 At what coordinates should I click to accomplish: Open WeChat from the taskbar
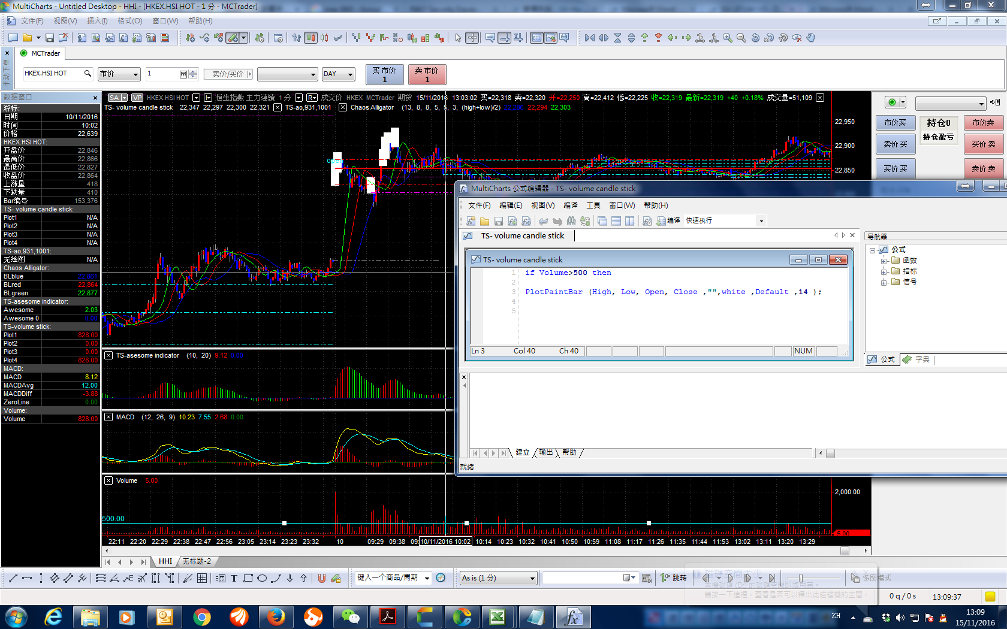pyautogui.click(x=350, y=617)
